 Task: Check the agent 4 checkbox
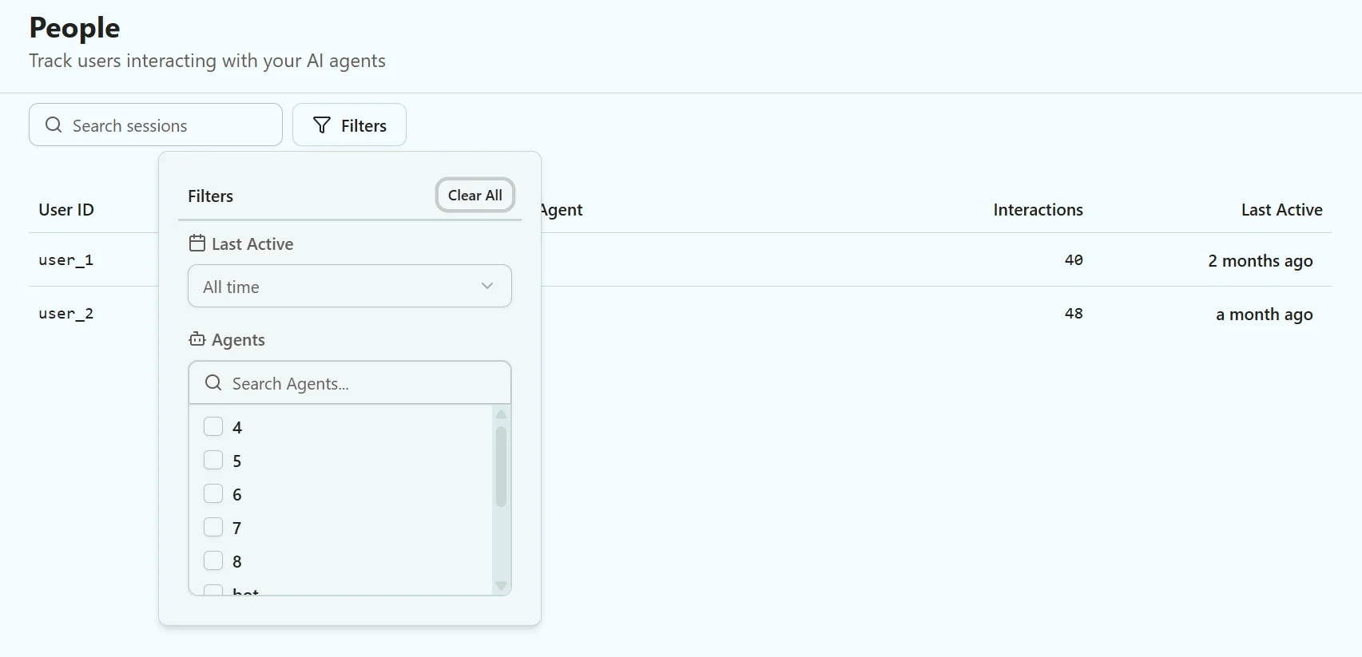tap(213, 426)
